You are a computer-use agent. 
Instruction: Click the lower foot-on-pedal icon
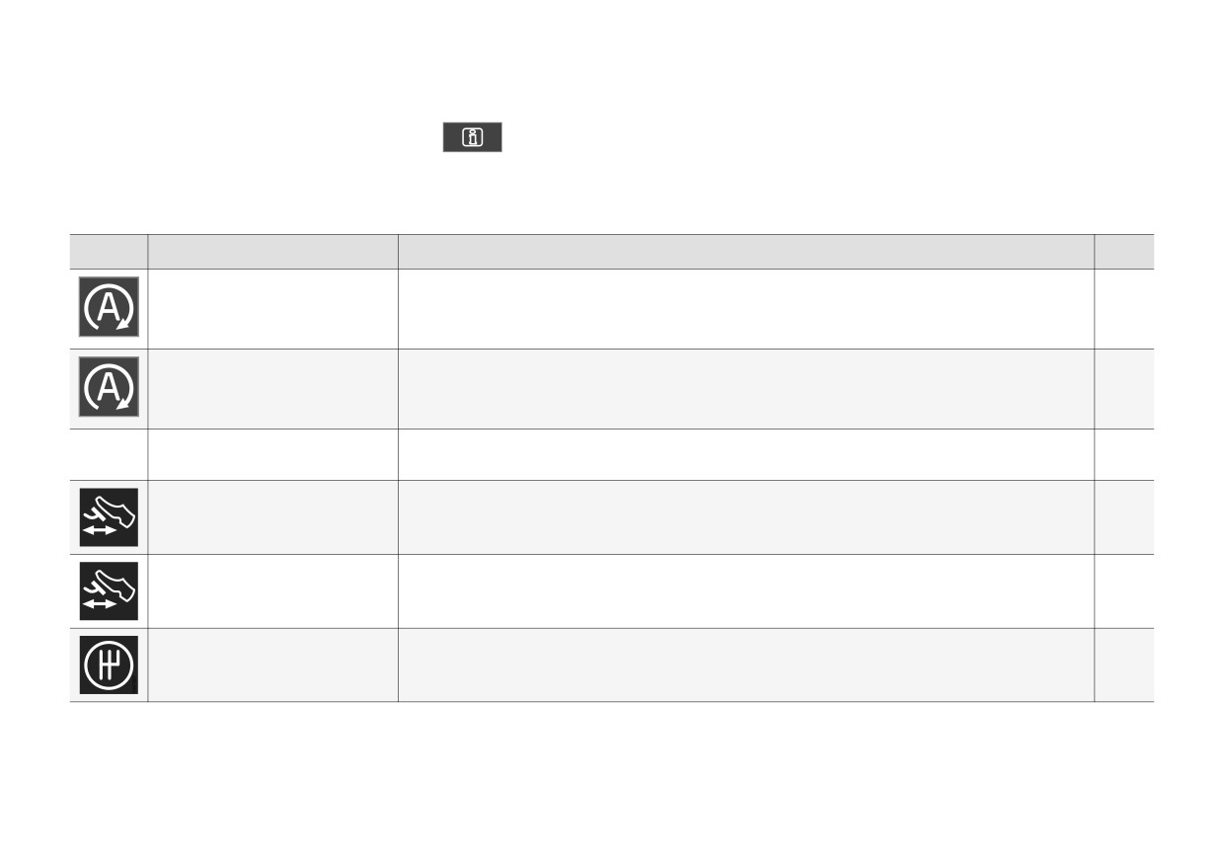tap(109, 591)
